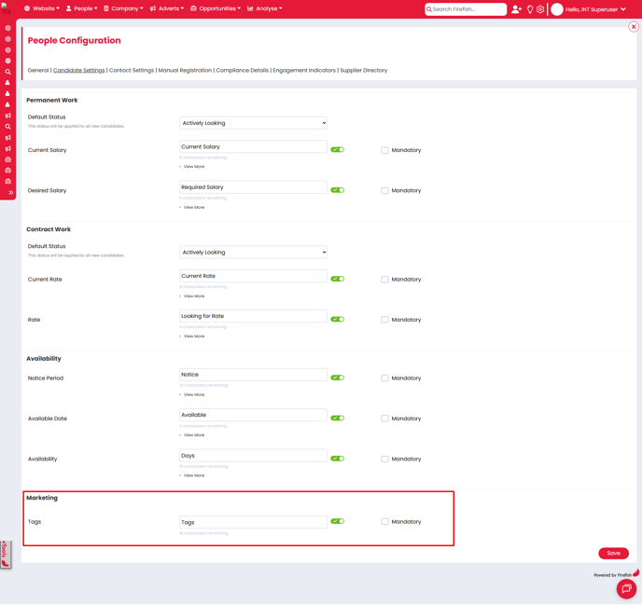Click the Save button

(x=613, y=553)
